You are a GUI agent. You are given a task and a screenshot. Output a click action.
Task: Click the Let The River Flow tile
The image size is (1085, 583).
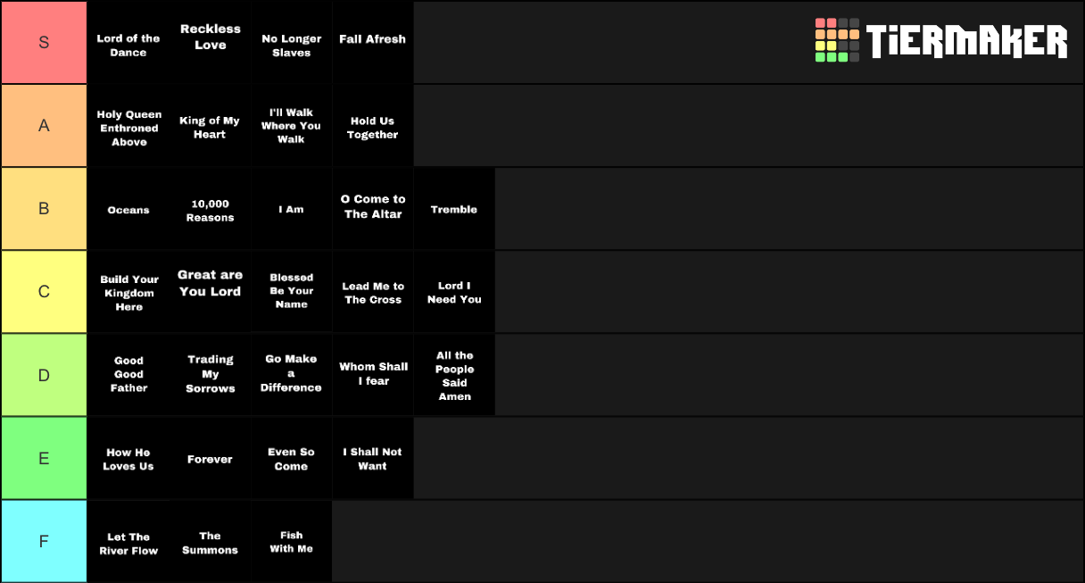(x=128, y=542)
